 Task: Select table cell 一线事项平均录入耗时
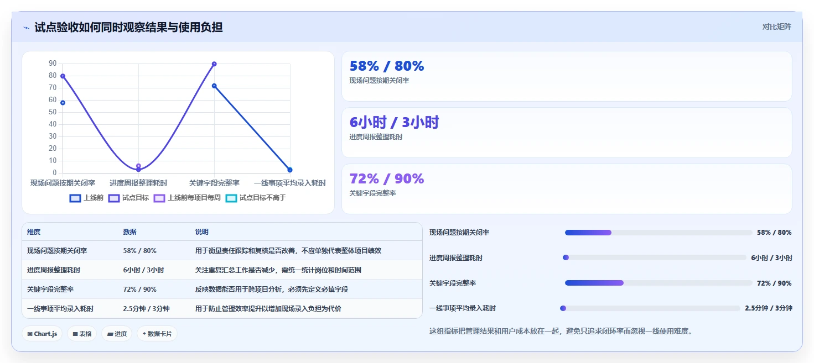[x=60, y=309]
